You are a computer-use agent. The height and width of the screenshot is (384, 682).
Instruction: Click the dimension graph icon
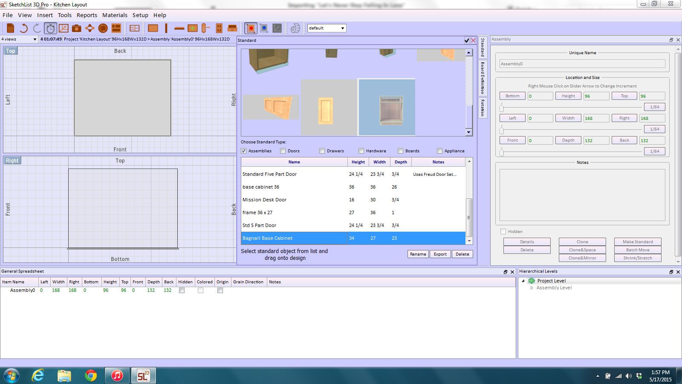pos(277,28)
